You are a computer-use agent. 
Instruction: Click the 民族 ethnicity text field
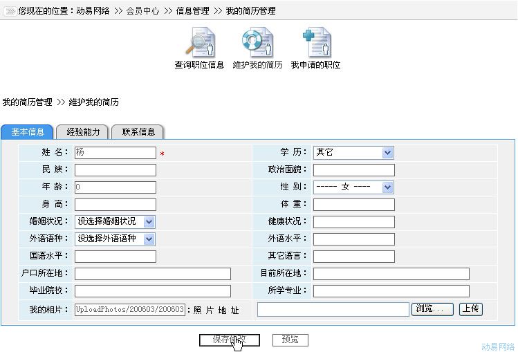115,170
